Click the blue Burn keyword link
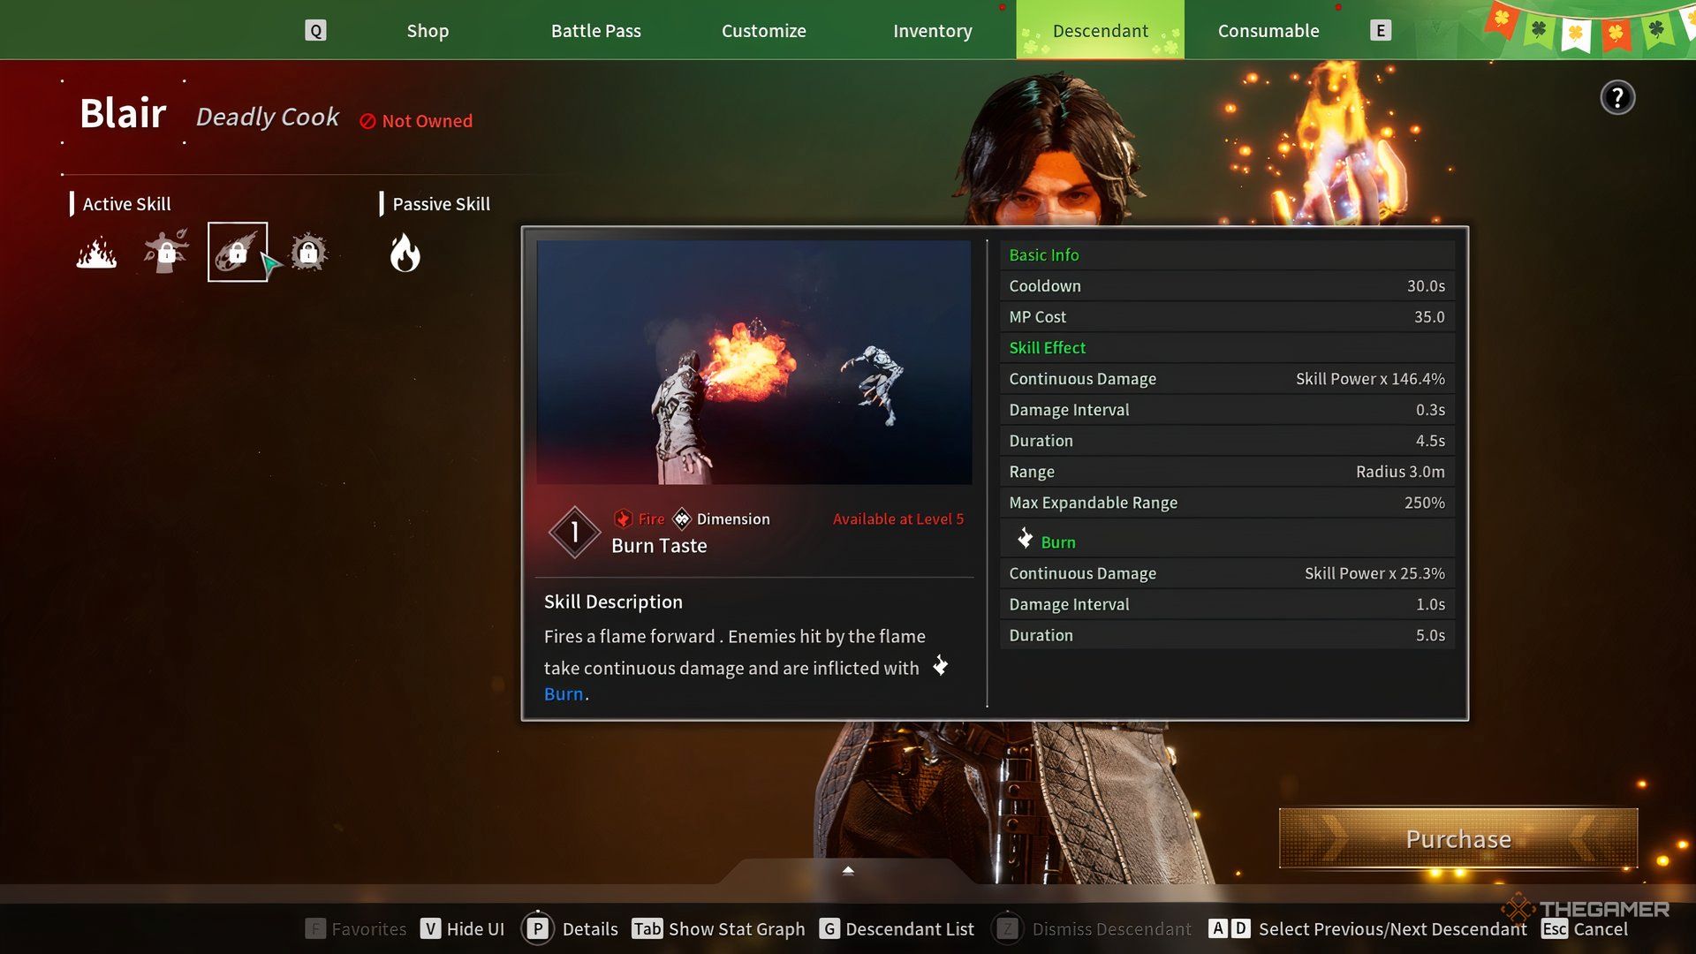Viewport: 1696px width, 954px height. coord(564,693)
